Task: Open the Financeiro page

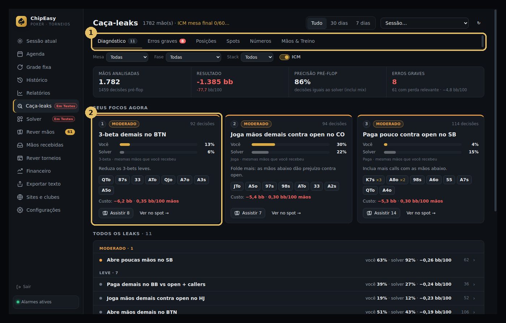Action: coord(46,171)
